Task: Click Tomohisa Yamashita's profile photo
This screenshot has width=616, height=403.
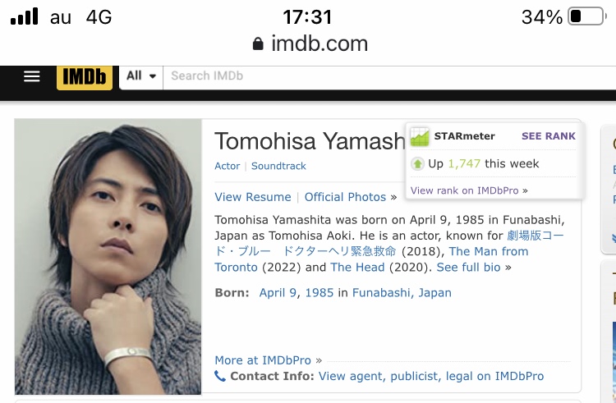Action: click(x=108, y=257)
